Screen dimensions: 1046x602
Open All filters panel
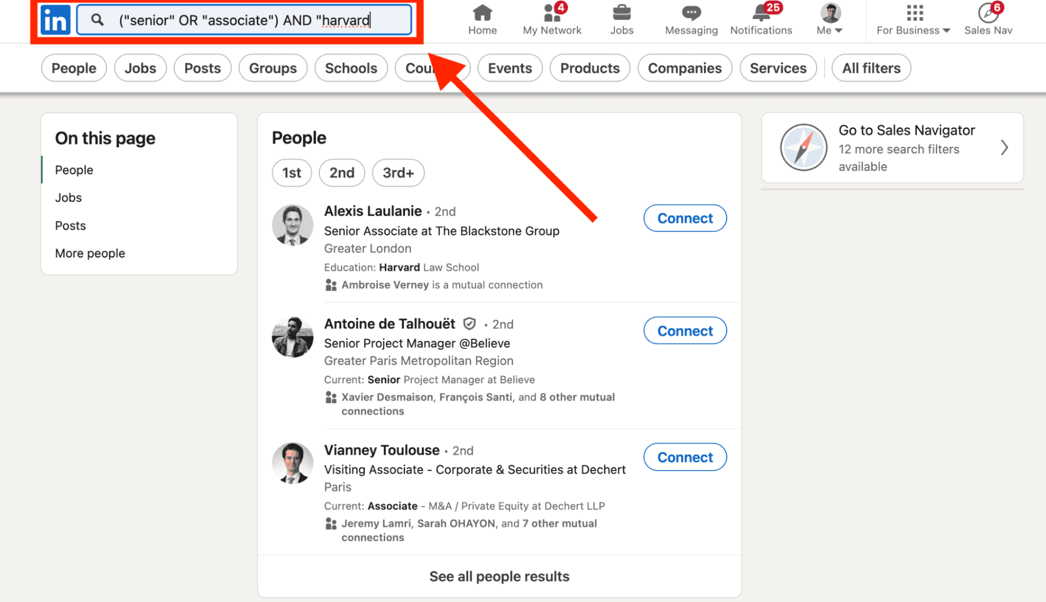pyautogui.click(x=871, y=68)
